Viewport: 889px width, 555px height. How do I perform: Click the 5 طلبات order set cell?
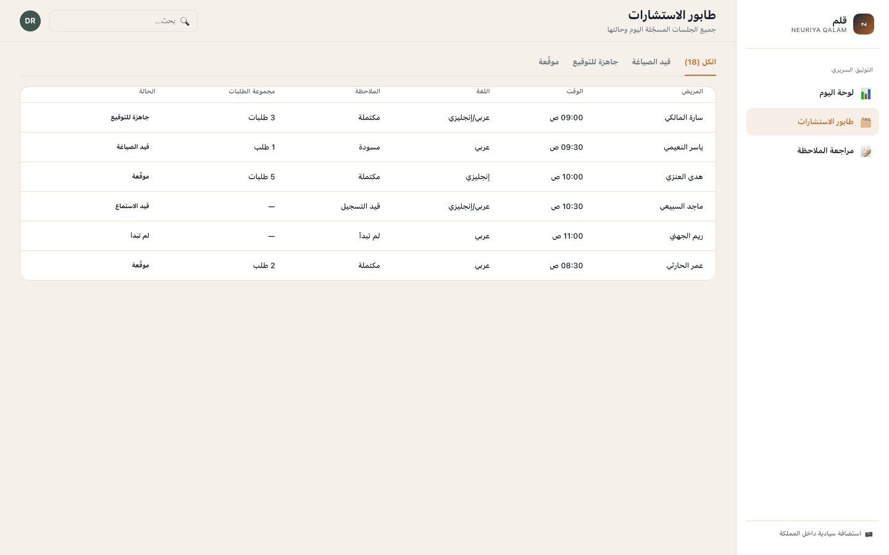pyautogui.click(x=262, y=177)
